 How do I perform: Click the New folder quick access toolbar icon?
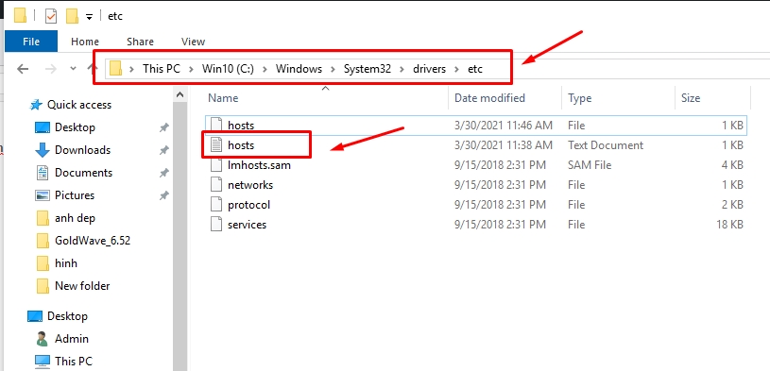click(72, 16)
